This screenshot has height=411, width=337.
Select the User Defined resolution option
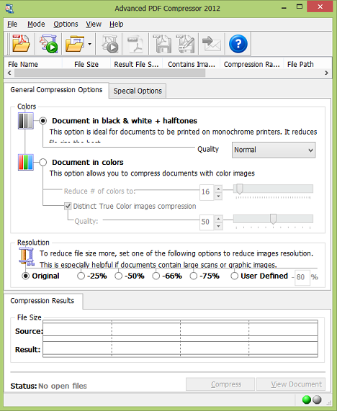coord(235,276)
